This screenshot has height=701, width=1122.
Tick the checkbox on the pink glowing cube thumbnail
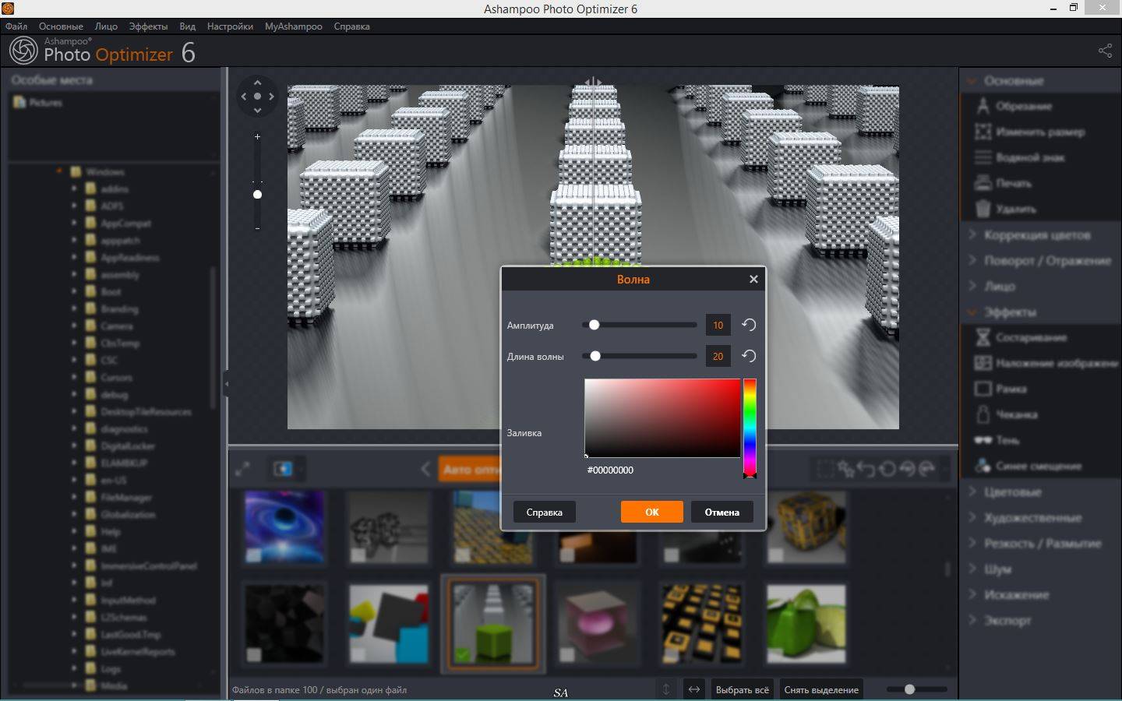tap(567, 655)
